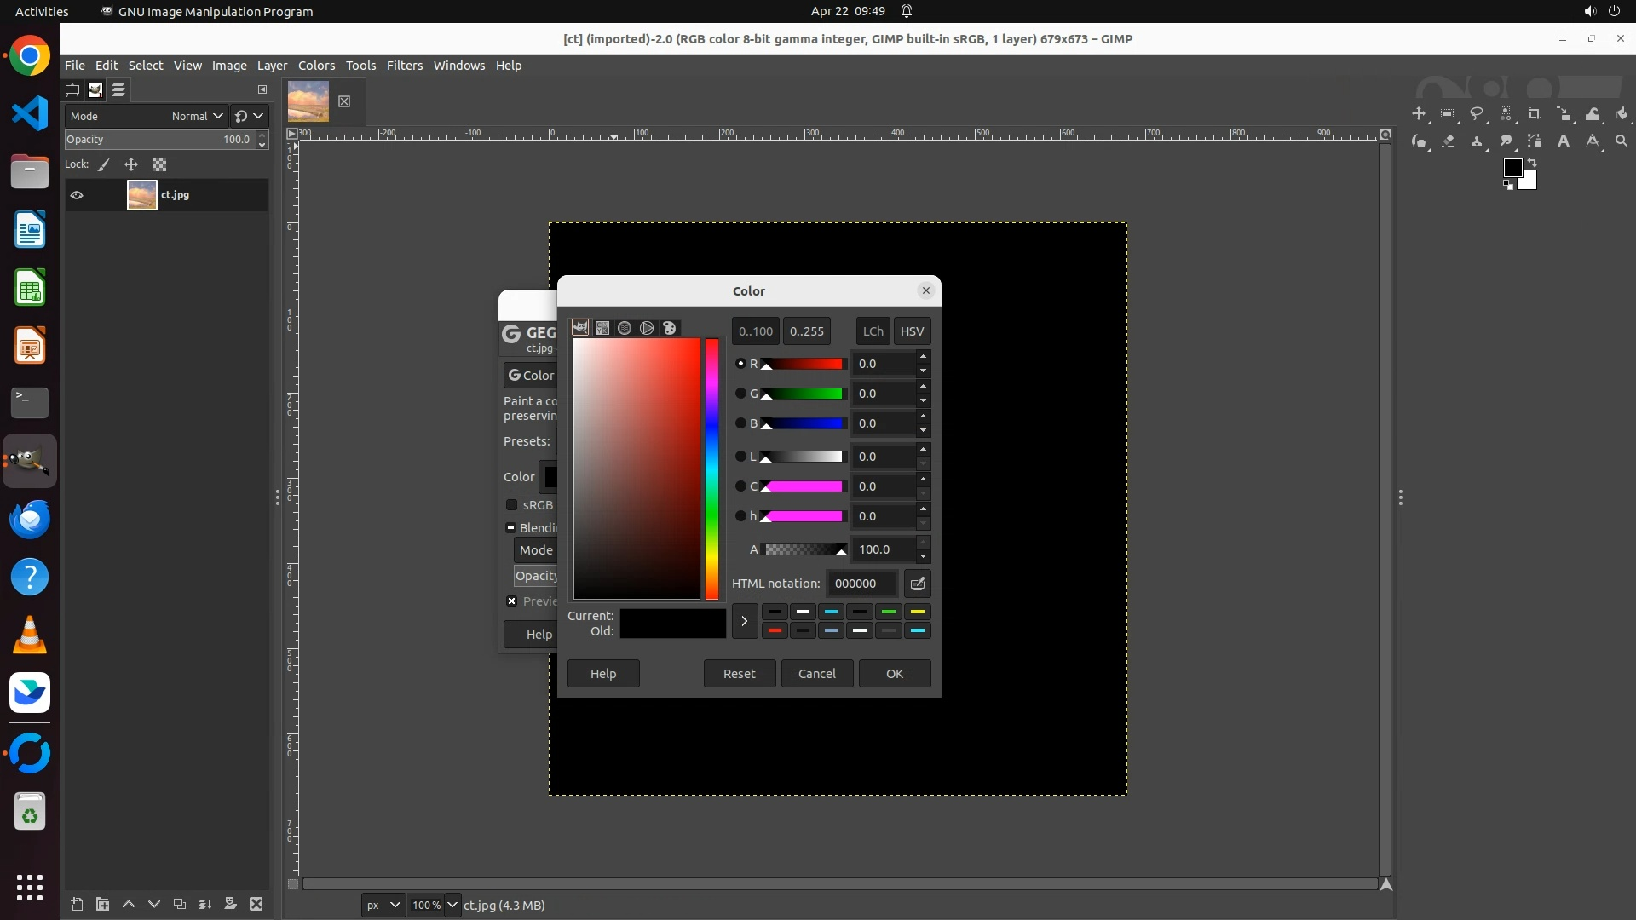Image resolution: width=1636 pixels, height=920 pixels.
Task: Expand the zoom percentage dropdown
Action: 452,905
